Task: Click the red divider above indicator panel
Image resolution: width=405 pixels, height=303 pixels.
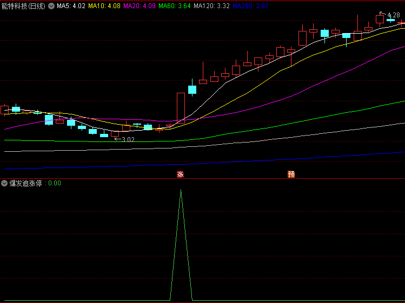Action: point(202,178)
